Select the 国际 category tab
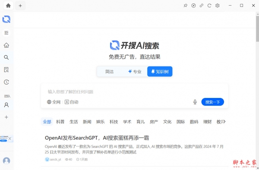This screenshot has height=170, width=259. click(x=180, y=122)
